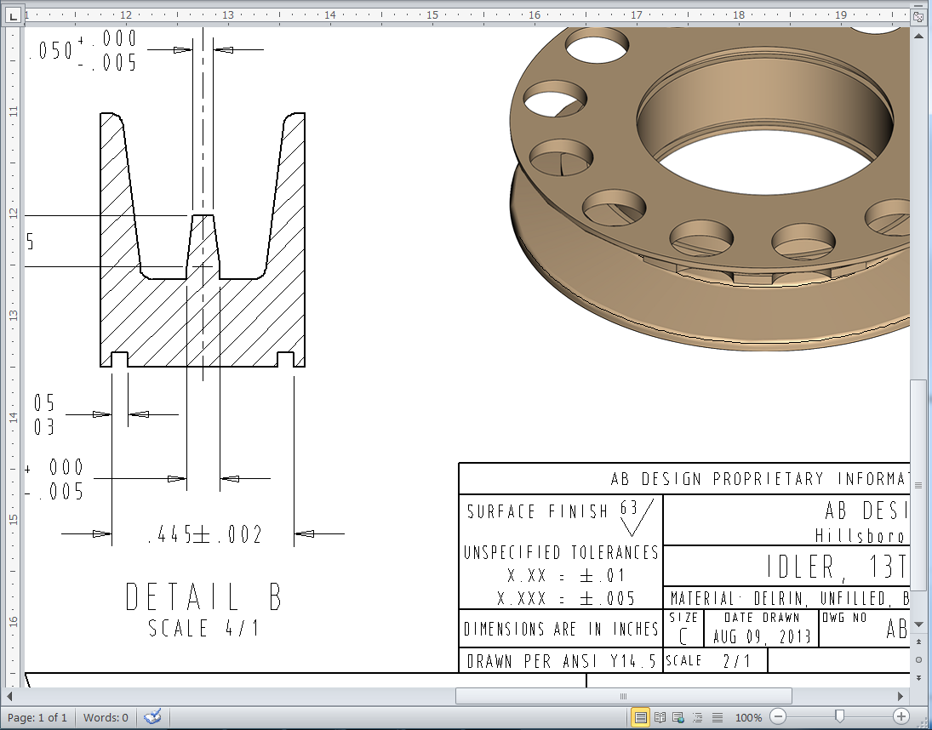Viewport: 932px width, 730px height.
Task: Zoom in with the plus button
Action: point(901,717)
